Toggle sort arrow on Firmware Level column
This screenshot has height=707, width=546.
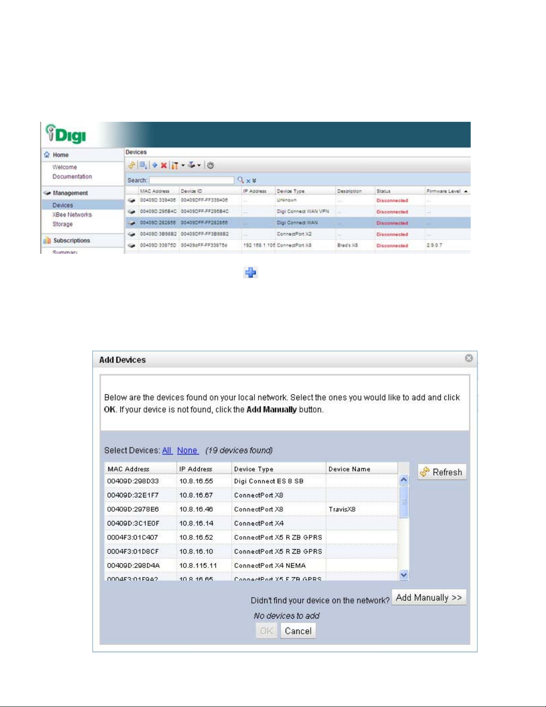click(x=466, y=191)
